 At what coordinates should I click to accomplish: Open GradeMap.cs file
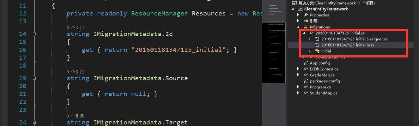(x=322, y=75)
